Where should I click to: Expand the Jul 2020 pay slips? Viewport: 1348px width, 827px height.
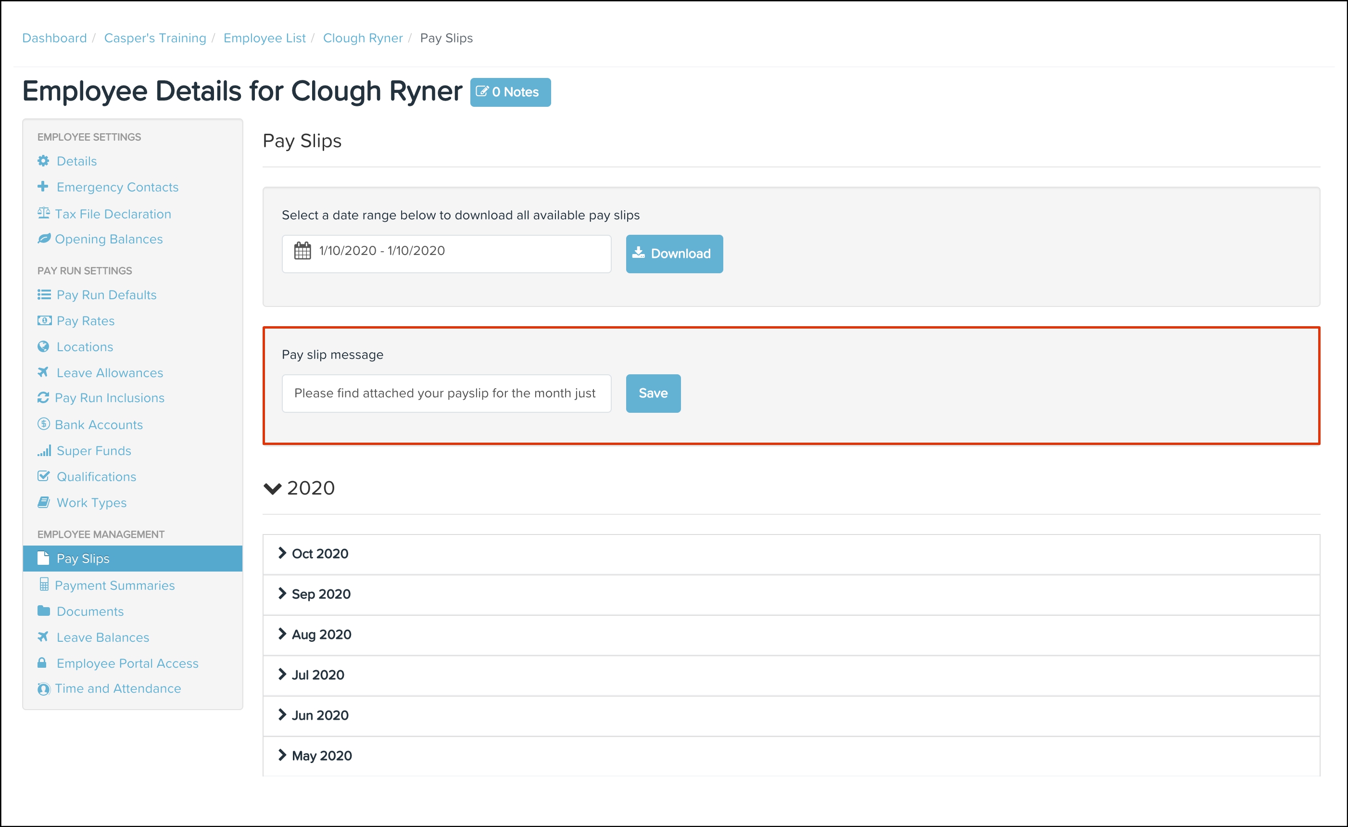tap(317, 675)
